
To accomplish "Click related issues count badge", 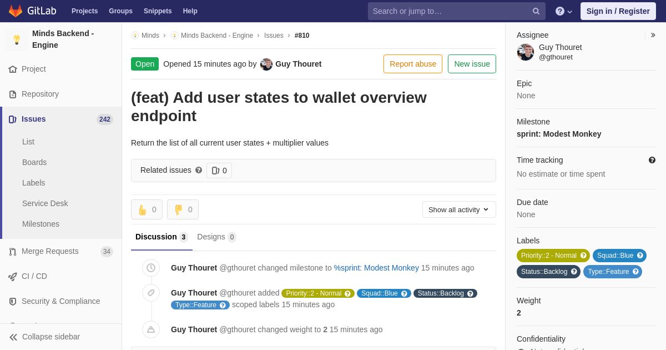I will click(x=219, y=171).
